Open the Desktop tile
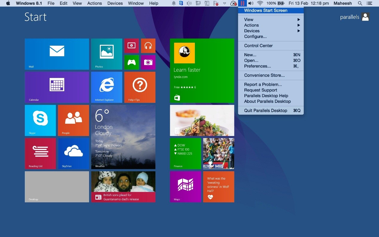 [x=57, y=187]
